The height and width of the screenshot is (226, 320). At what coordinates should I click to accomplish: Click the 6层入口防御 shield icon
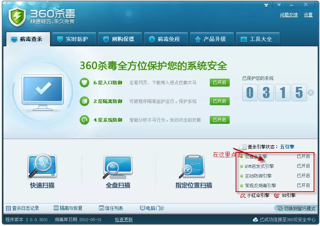[84, 82]
